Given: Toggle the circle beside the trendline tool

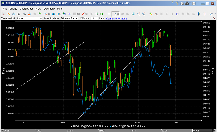Looking at the screenshot, I should 118,14.
